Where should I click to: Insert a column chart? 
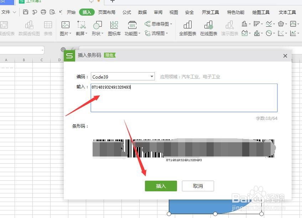pos(244,24)
